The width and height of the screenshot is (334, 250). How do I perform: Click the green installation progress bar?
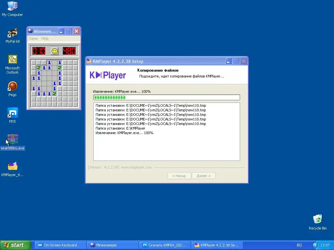point(167,97)
